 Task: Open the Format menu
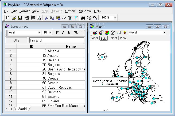coord(25,11)
